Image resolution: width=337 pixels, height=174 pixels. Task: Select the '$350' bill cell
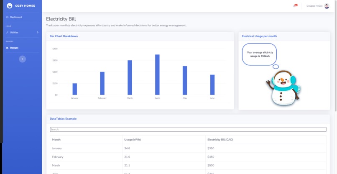click(266, 148)
